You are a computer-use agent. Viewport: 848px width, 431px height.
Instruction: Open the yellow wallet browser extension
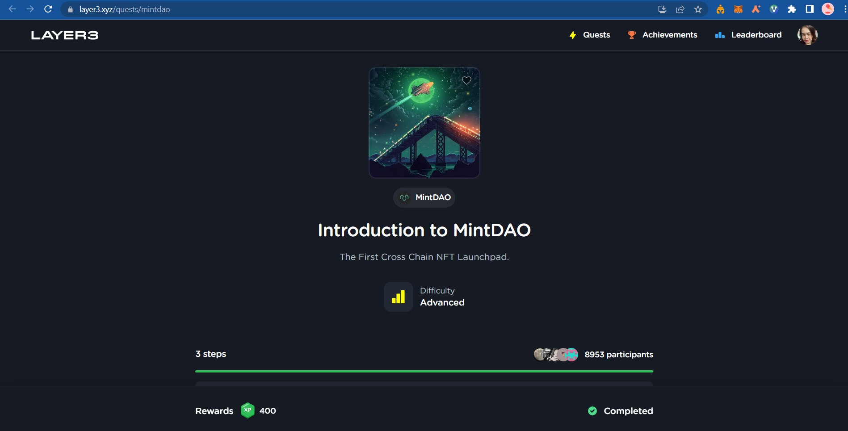click(720, 9)
